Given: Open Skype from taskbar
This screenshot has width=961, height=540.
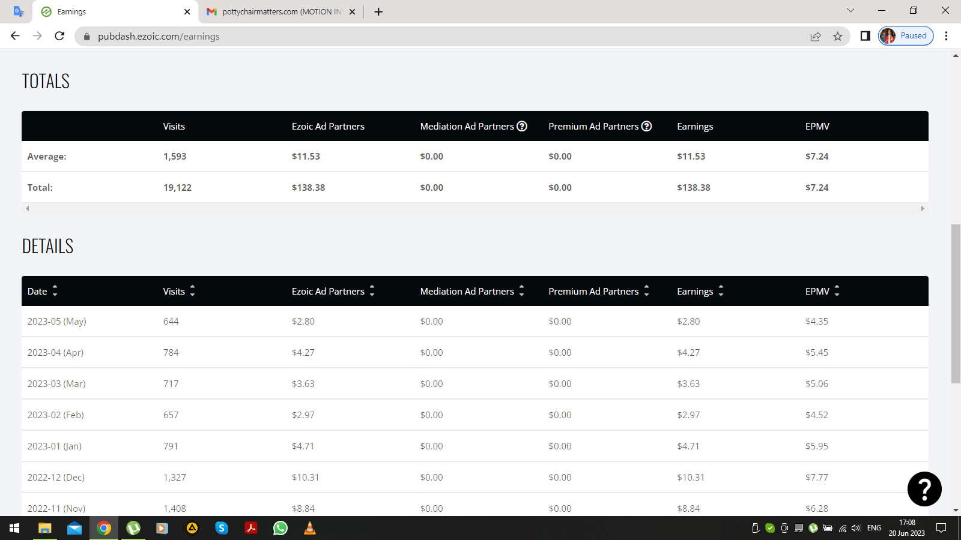Looking at the screenshot, I should pos(222,528).
